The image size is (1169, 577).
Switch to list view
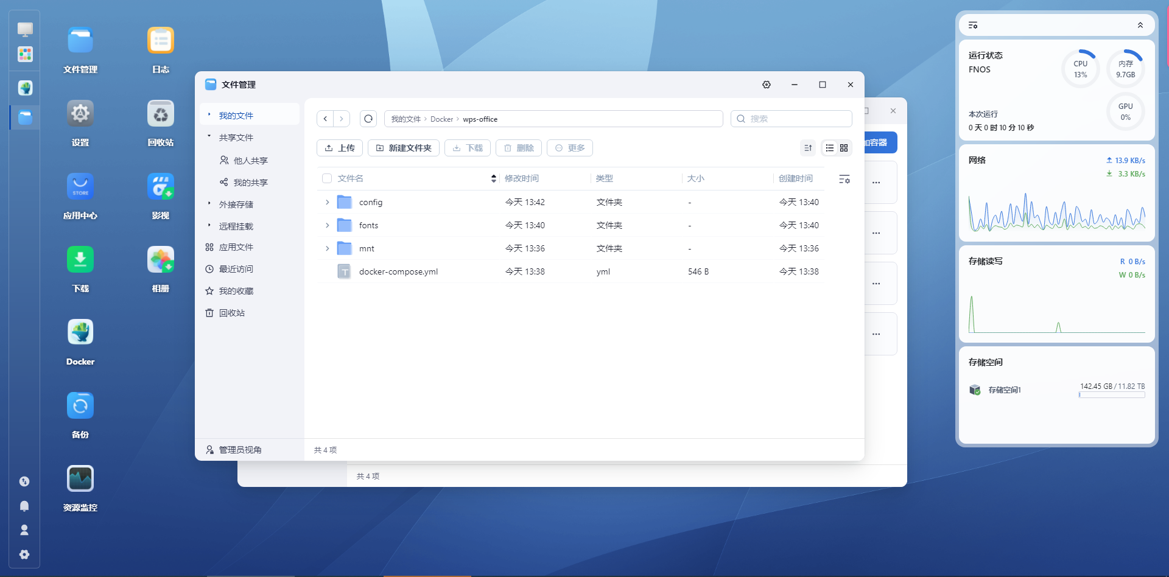tap(829, 148)
